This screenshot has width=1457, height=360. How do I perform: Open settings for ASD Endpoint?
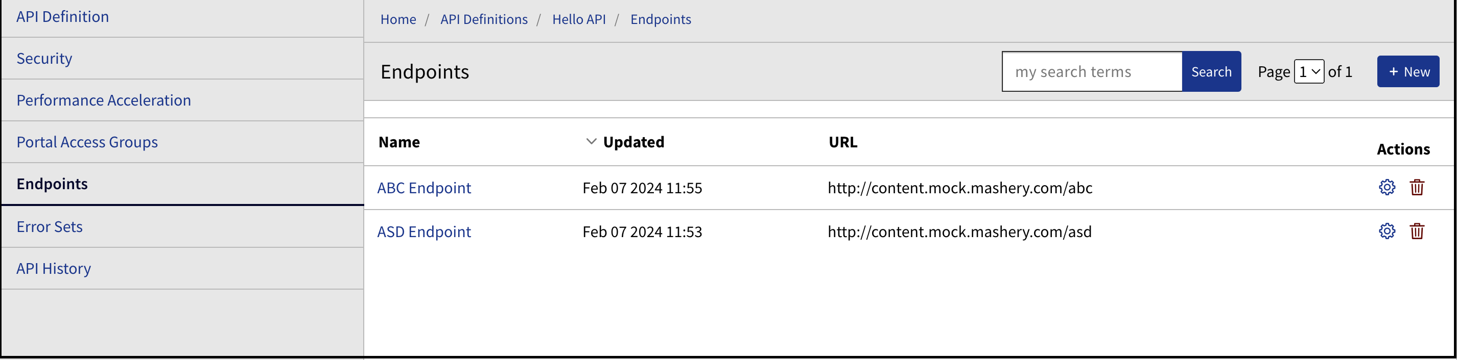1387,231
